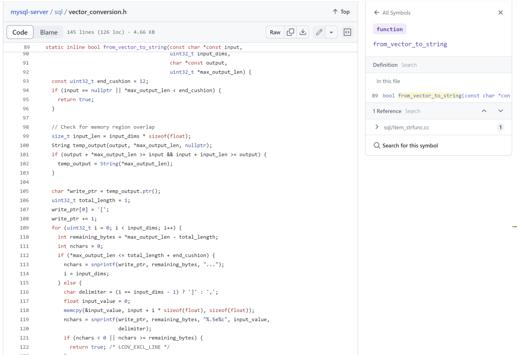Go to next reference chevron down
Screen dimensions: 517x355
[x=501, y=111]
